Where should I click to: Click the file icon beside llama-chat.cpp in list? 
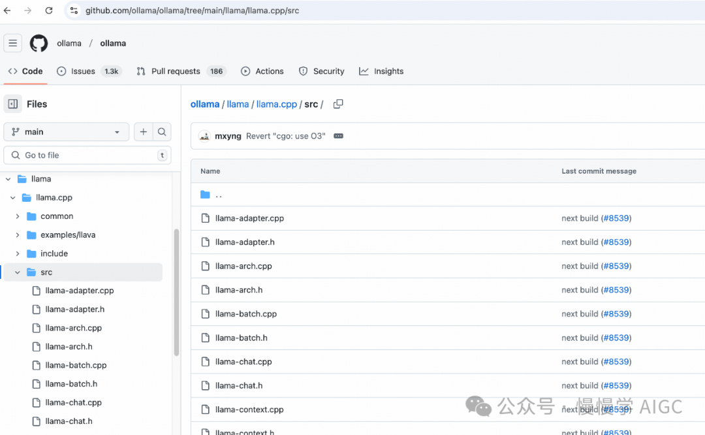click(x=206, y=361)
